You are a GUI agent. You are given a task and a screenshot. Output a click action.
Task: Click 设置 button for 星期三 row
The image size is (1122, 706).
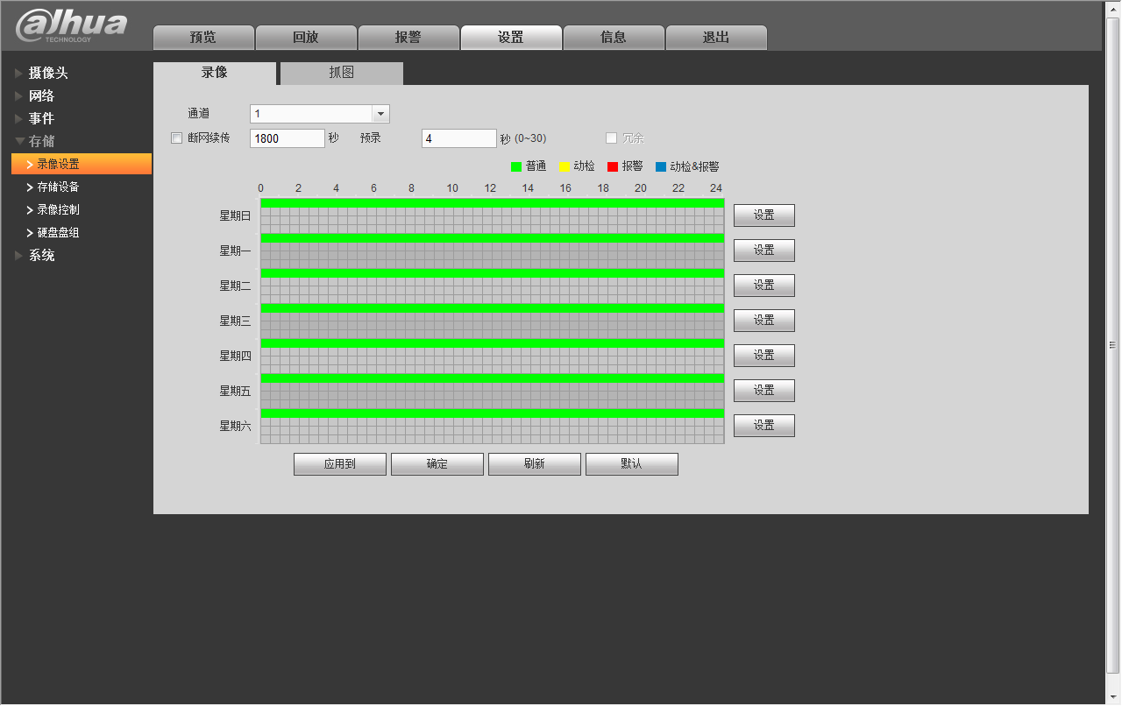pos(763,321)
